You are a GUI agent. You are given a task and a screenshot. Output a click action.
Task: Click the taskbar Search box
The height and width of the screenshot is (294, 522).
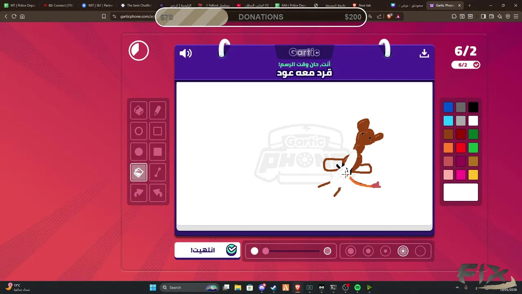[190, 287]
